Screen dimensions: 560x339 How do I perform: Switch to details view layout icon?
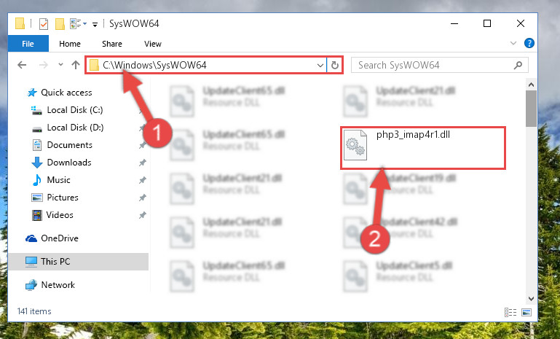510,312
